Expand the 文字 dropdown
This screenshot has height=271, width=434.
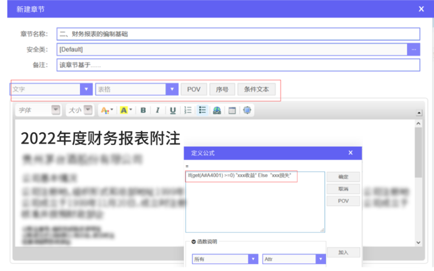(87, 89)
